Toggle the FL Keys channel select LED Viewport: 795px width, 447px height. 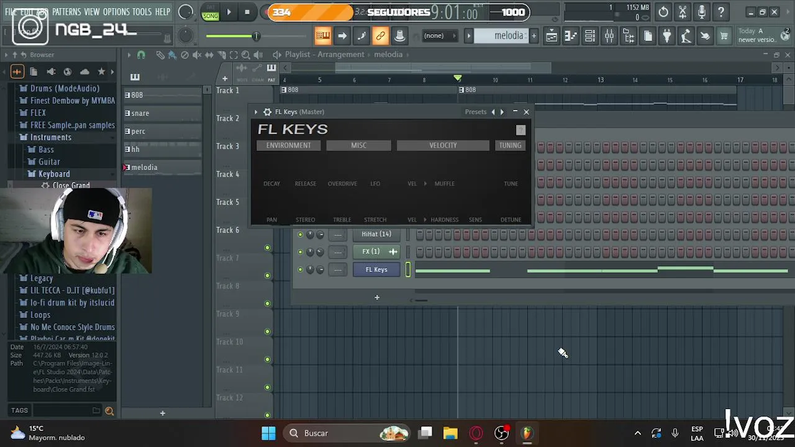408,269
